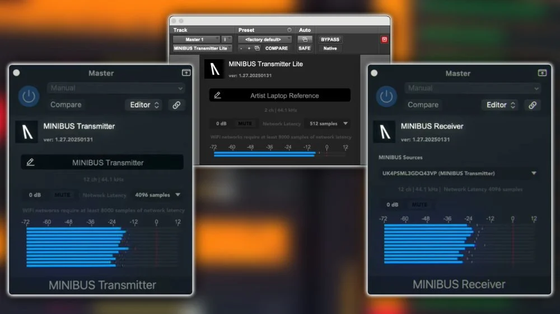This screenshot has width=560, height=314.
Task: Click the Native format button
Action: [x=330, y=48]
